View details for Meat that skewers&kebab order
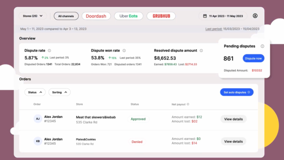The height and width of the screenshot is (160, 284). coord(233,119)
